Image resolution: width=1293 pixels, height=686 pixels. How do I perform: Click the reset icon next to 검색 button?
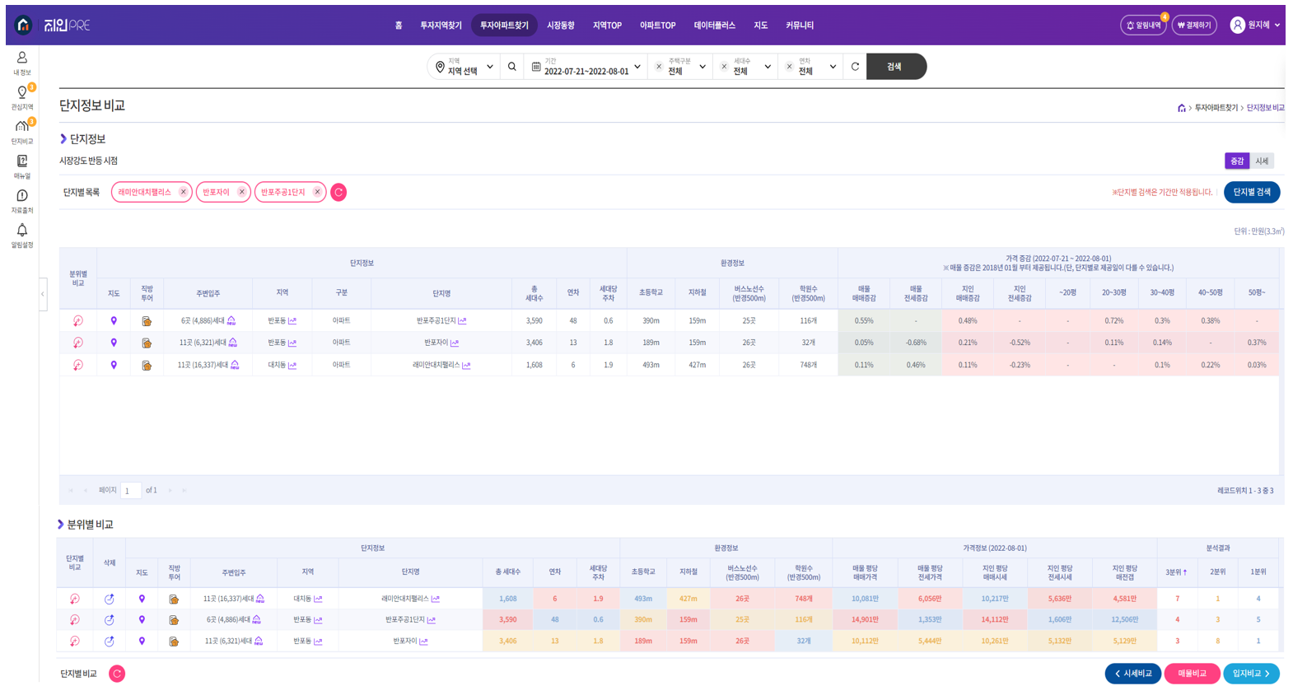855,67
